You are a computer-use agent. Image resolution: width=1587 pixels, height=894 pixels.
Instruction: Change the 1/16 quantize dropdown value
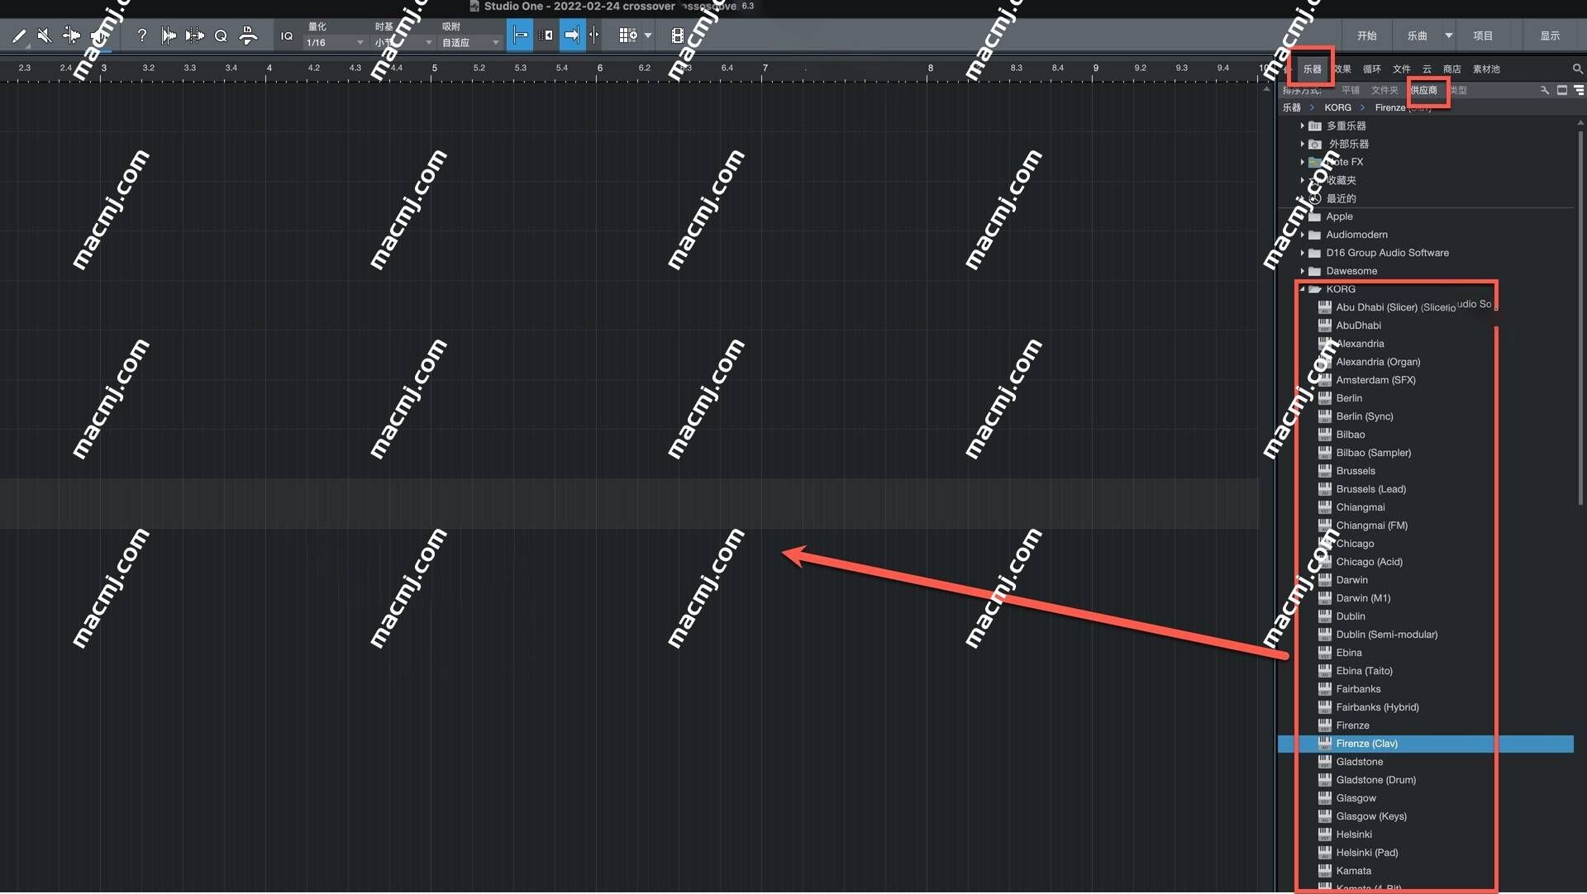332,41
